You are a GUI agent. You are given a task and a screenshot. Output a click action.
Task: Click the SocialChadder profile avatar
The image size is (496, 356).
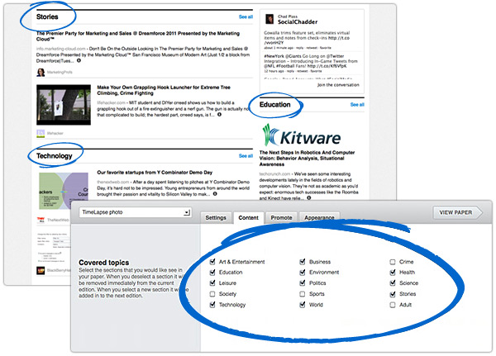click(269, 19)
